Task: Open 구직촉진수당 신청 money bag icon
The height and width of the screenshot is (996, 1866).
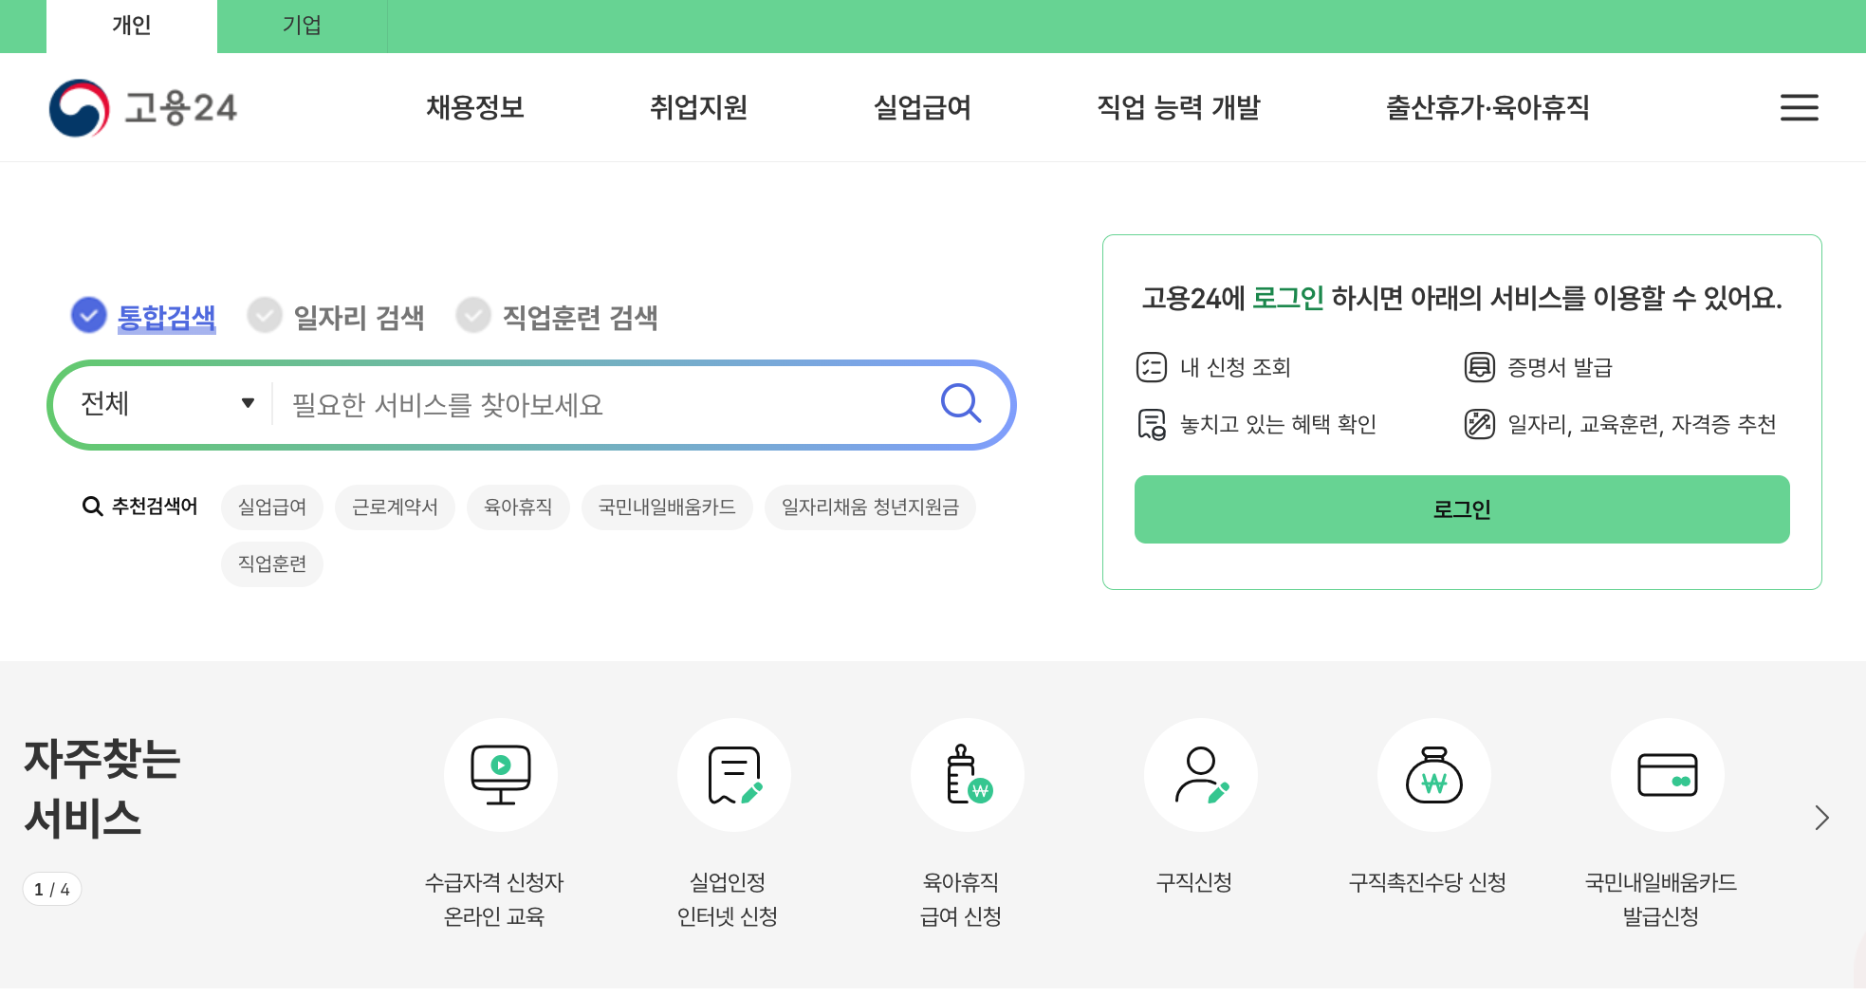Action: coord(1433,775)
